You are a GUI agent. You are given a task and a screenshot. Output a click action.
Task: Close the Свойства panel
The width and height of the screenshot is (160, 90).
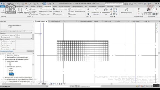click(33, 21)
